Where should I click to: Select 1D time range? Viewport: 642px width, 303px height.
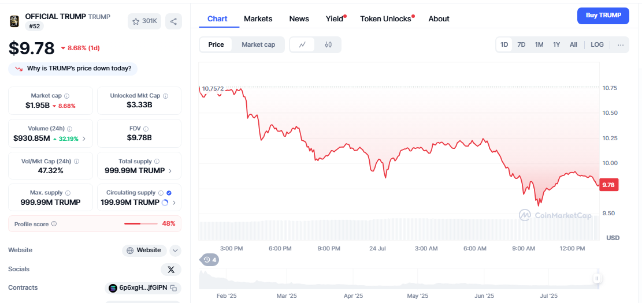504,44
